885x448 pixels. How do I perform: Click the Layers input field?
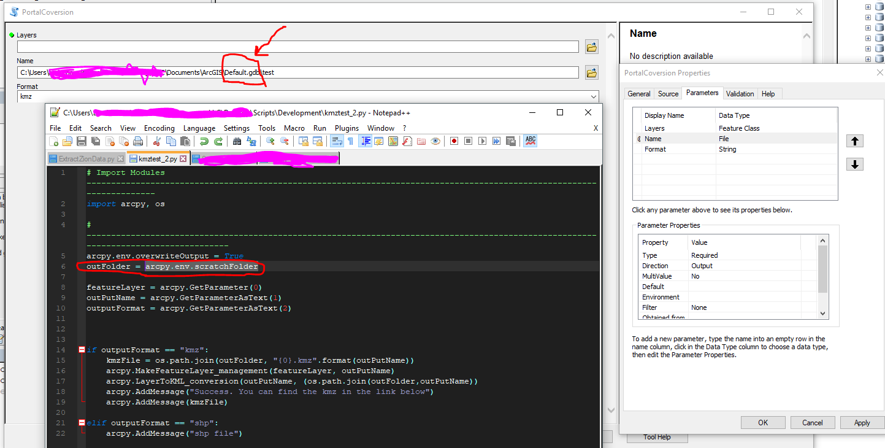(x=297, y=47)
